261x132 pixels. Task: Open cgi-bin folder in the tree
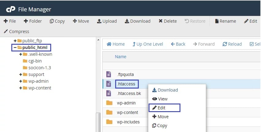point(35,61)
